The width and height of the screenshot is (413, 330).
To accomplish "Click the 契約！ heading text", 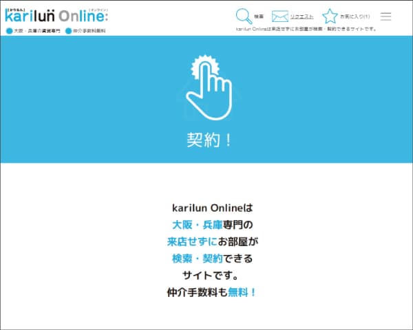I will click(x=209, y=140).
